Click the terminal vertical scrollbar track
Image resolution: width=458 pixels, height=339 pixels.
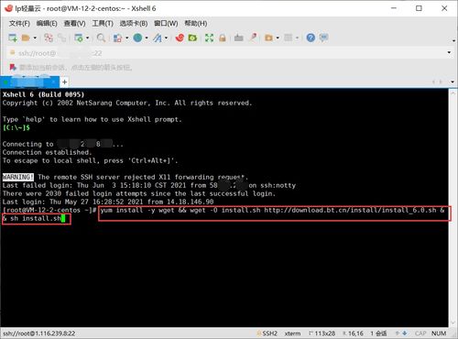pyautogui.click(x=453, y=208)
